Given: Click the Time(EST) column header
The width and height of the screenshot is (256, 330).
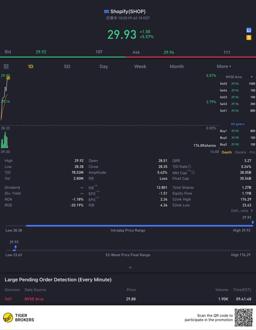Looking at the screenshot, I should [242, 290].
